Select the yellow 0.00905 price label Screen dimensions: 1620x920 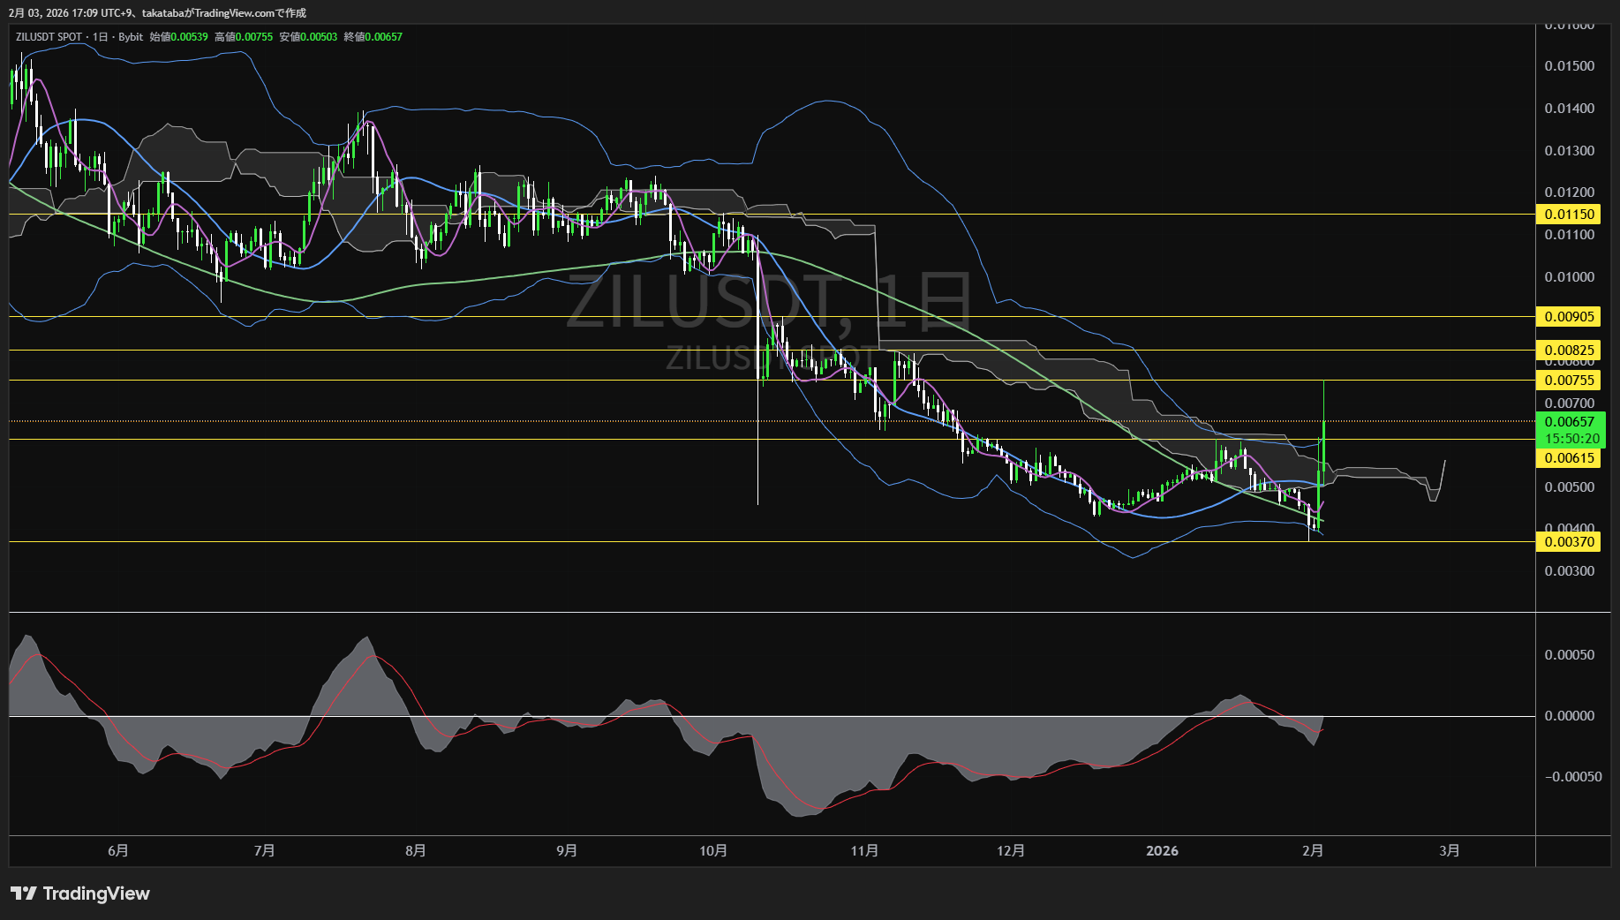[1569, 317]
